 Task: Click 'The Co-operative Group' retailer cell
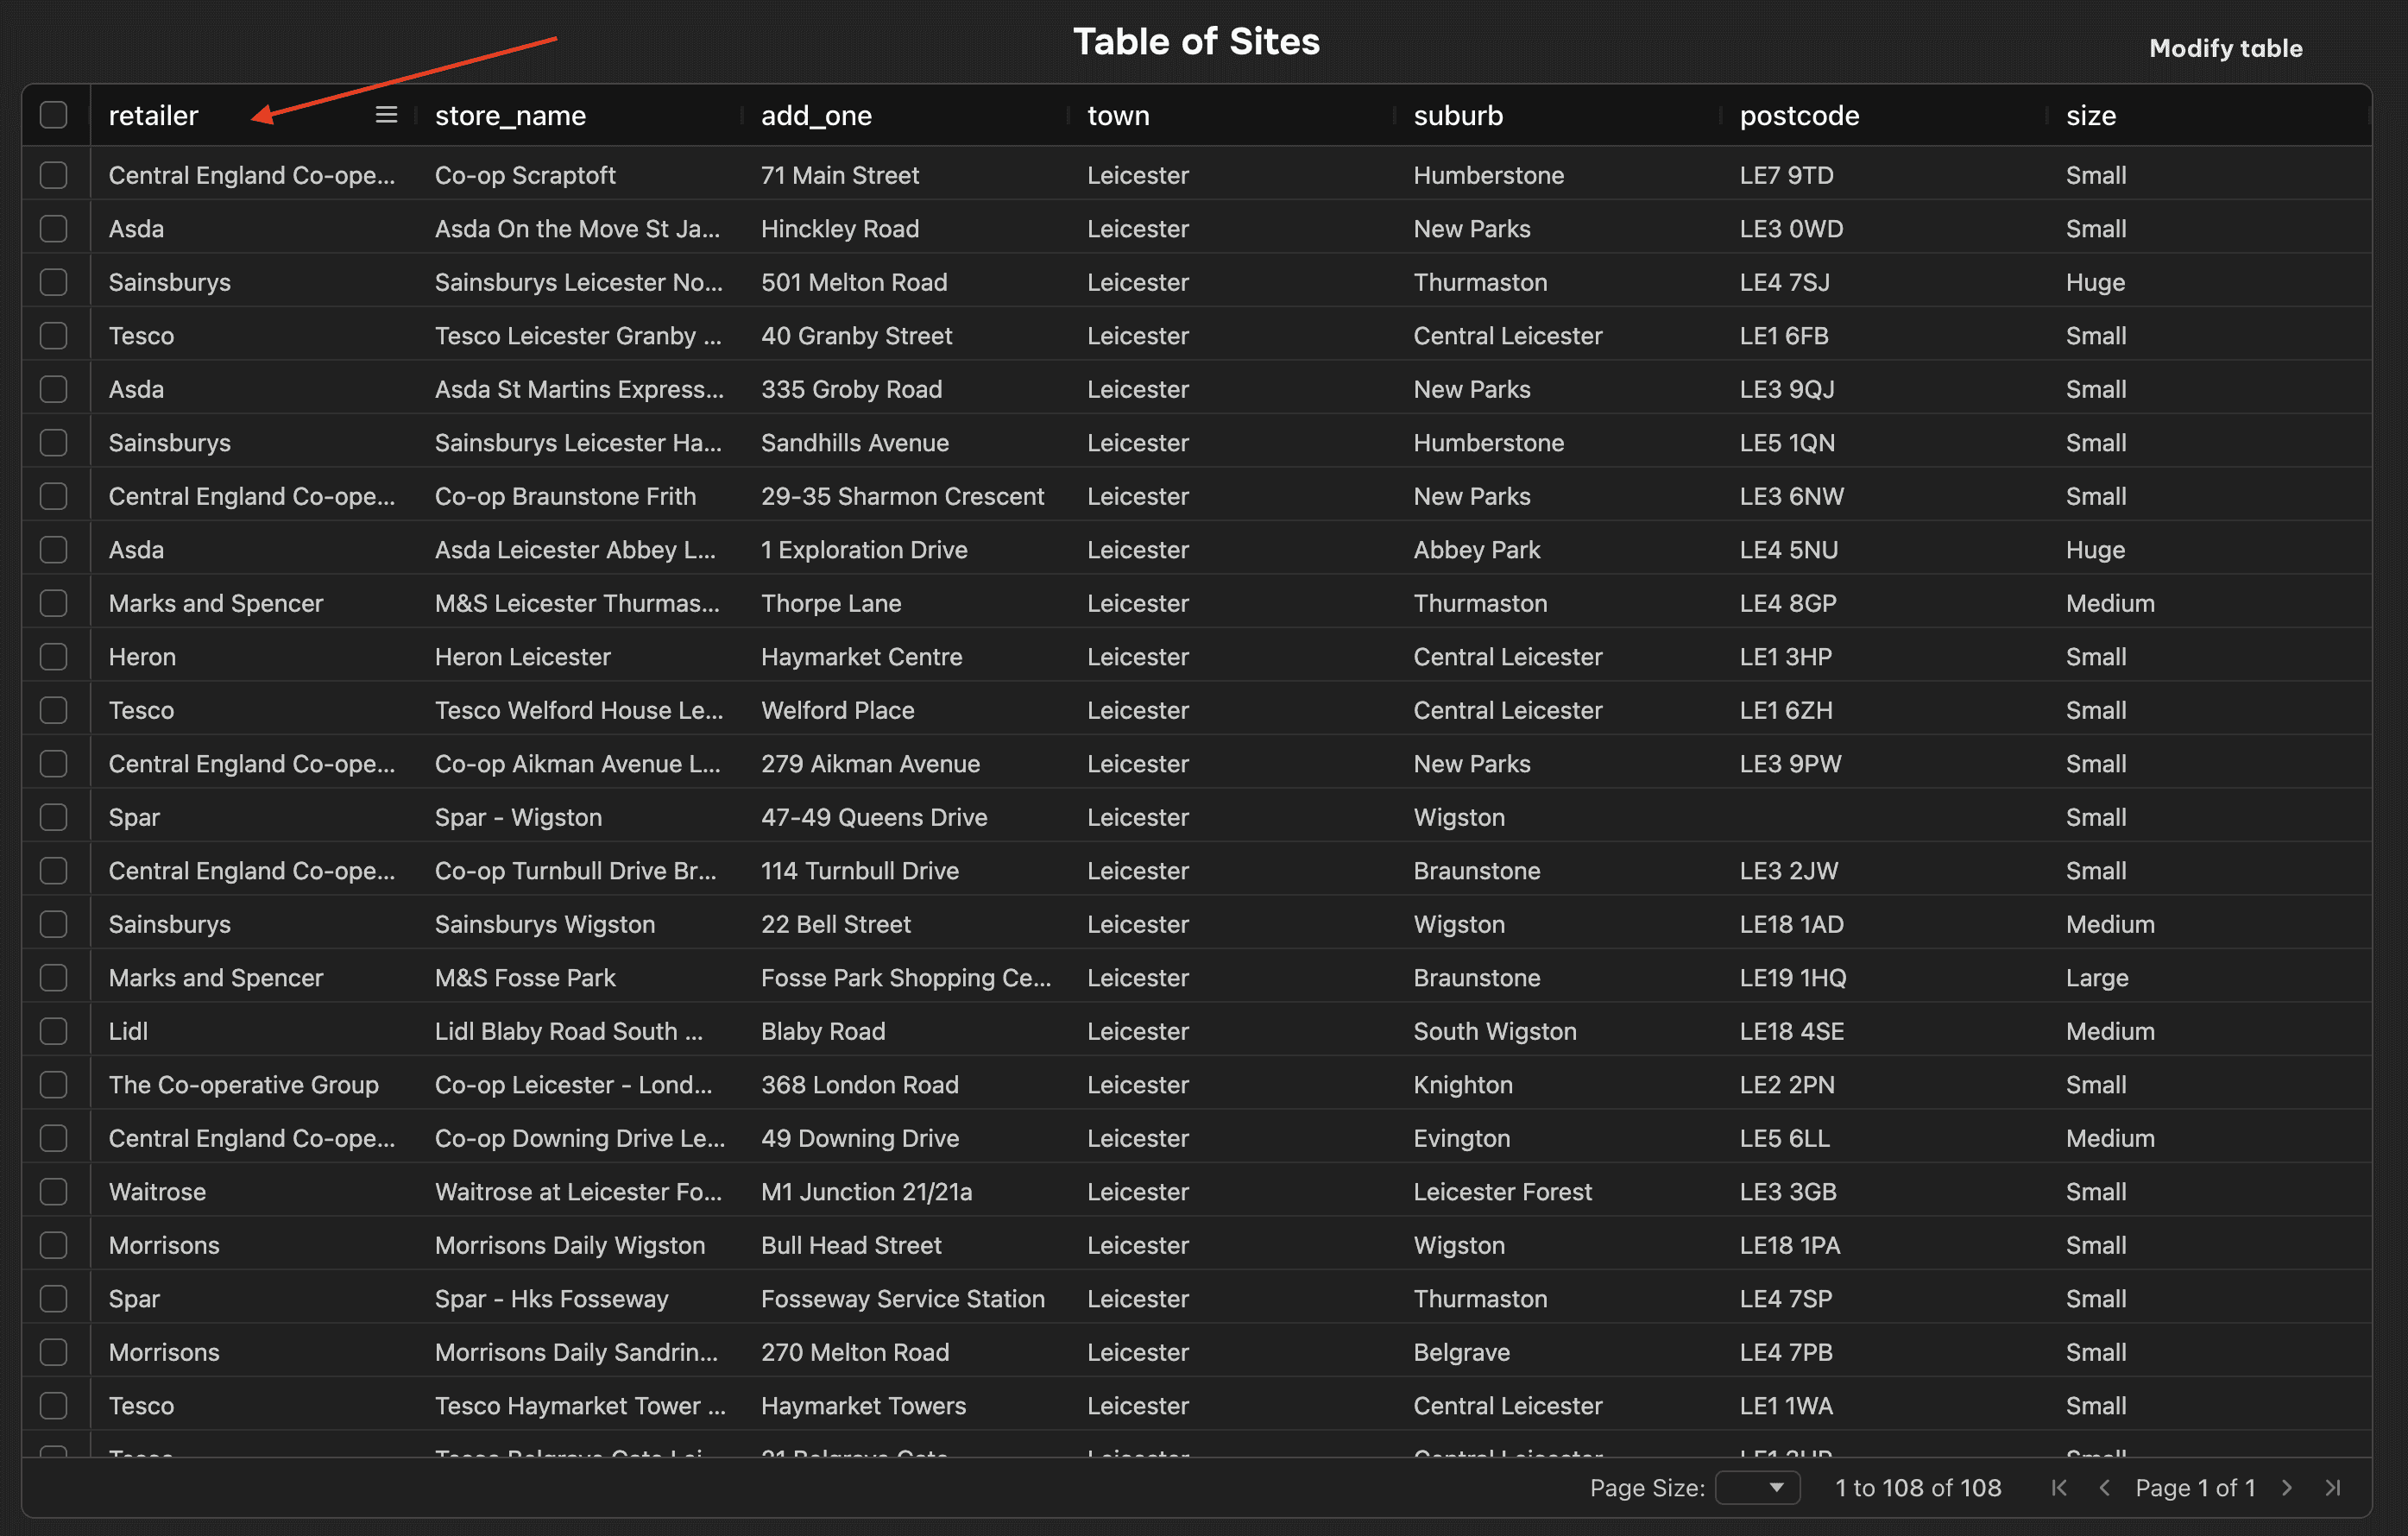pyautogui.click(x=243, y=1084)
